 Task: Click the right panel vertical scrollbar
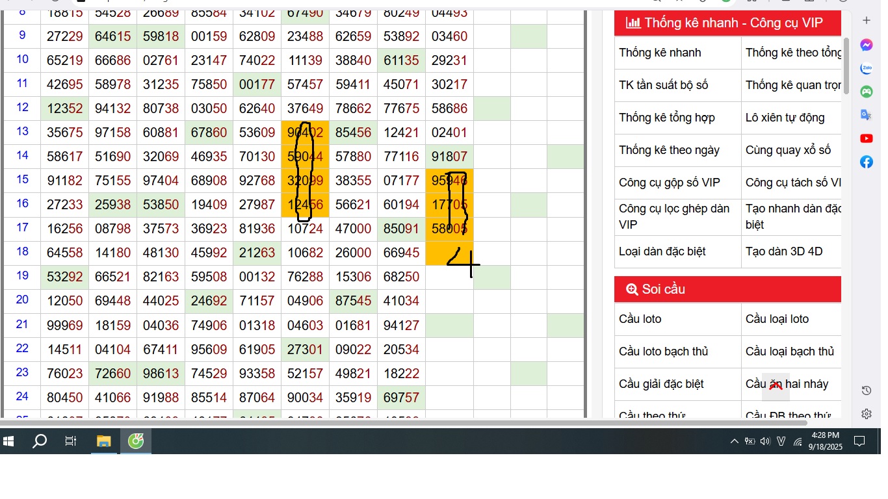[x=846, y=65]
